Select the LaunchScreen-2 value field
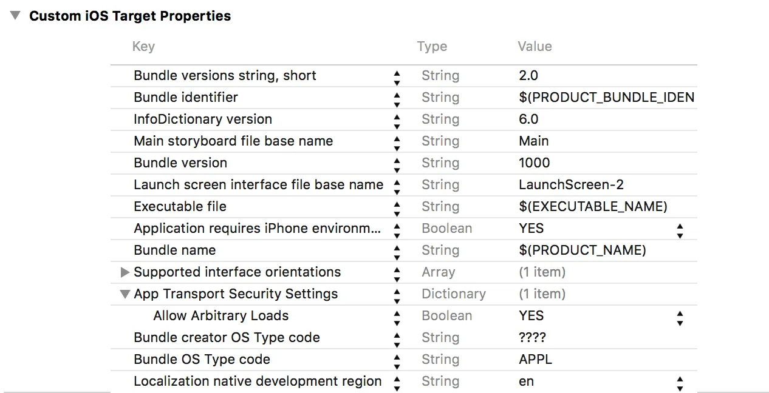769x393 pixels. coord(571,185)
